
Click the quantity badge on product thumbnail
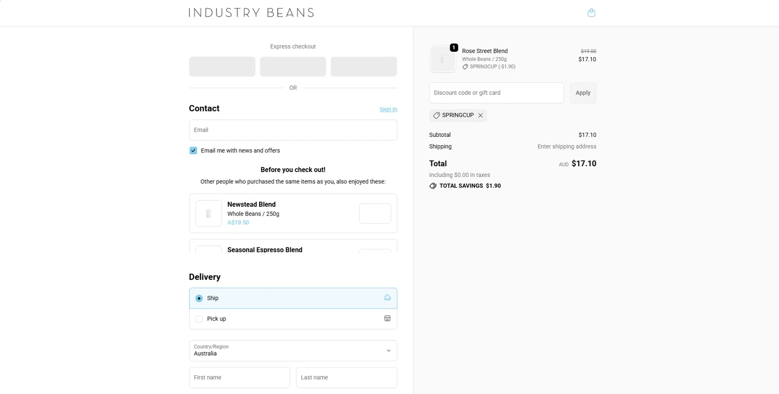pyautogui.click(x=454, y=48)
